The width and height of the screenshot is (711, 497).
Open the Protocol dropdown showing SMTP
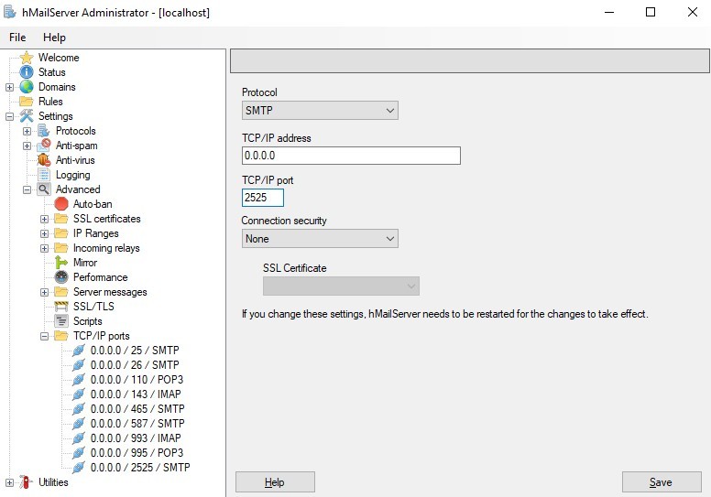tap(320, 111)
